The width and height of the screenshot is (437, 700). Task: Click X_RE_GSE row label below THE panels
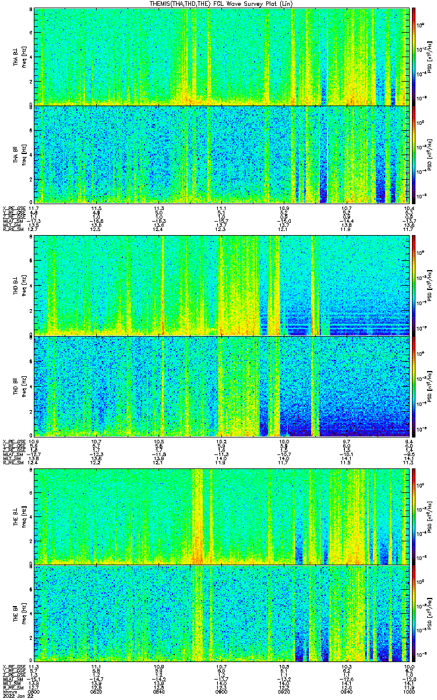(x=13, y=666)
